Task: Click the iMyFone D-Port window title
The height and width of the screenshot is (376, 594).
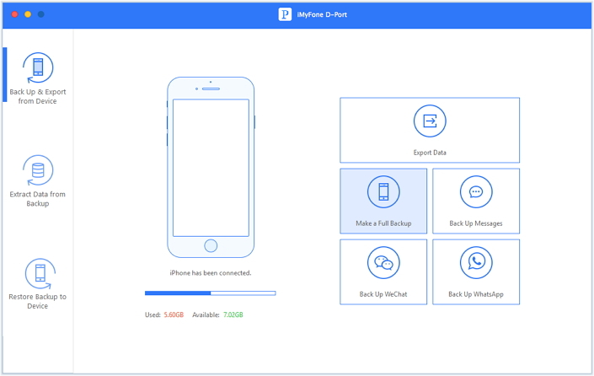Action: pyautogui.click(x=322, y=14)
